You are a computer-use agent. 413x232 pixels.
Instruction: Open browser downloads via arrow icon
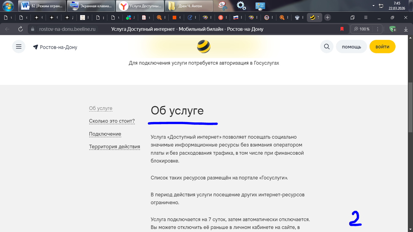[x=406, y=29]
